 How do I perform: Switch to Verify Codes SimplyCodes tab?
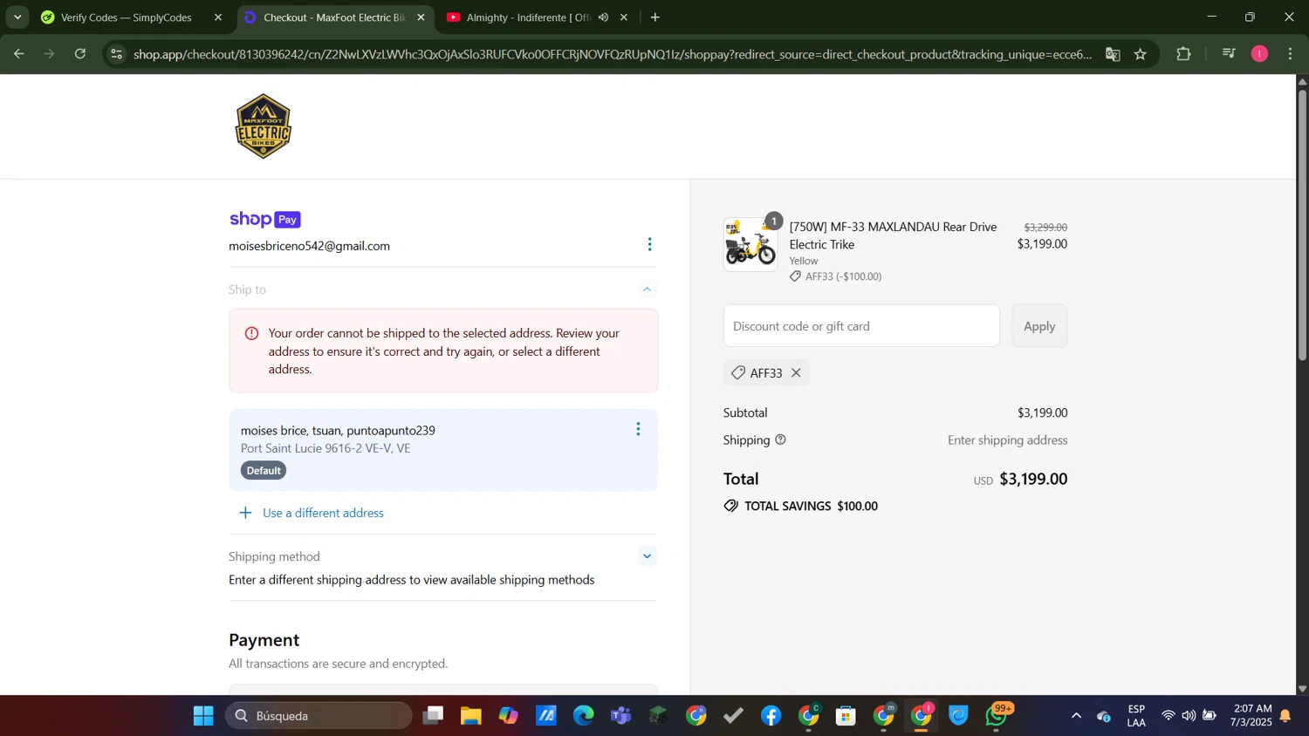click(127, 17)
